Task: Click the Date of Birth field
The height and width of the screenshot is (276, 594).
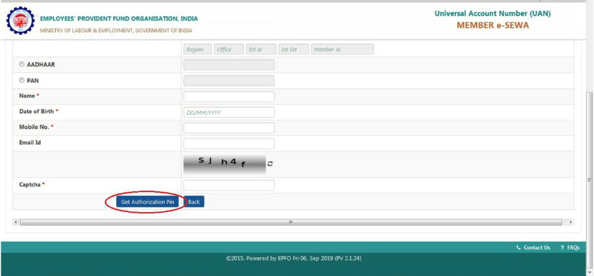Action: coord(229,112)
